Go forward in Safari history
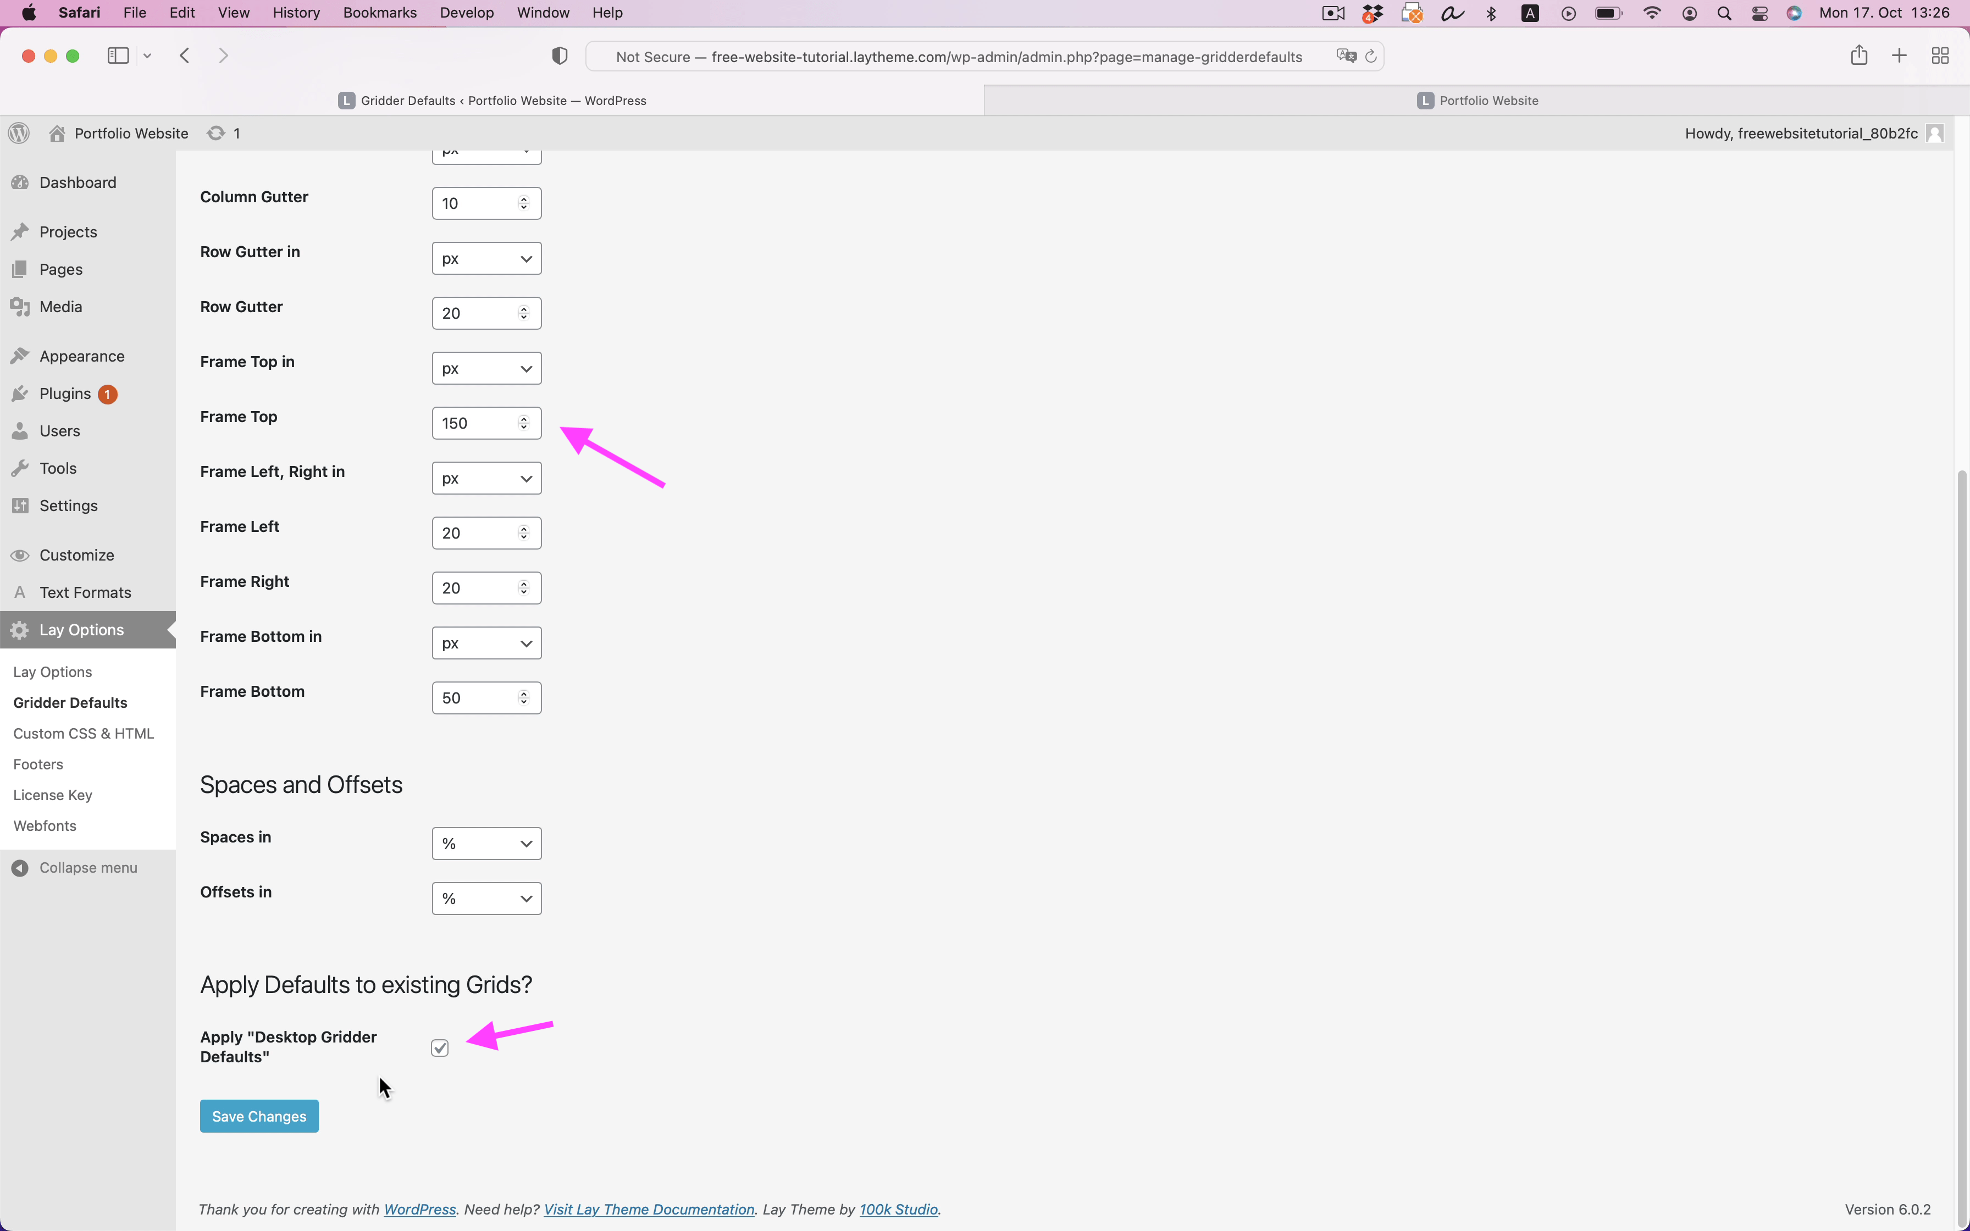Viewport: 1970px width, 1231px height. pos(224,56)
